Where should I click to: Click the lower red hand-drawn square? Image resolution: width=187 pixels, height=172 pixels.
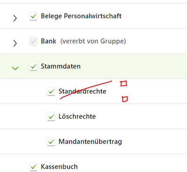point(125,99)
